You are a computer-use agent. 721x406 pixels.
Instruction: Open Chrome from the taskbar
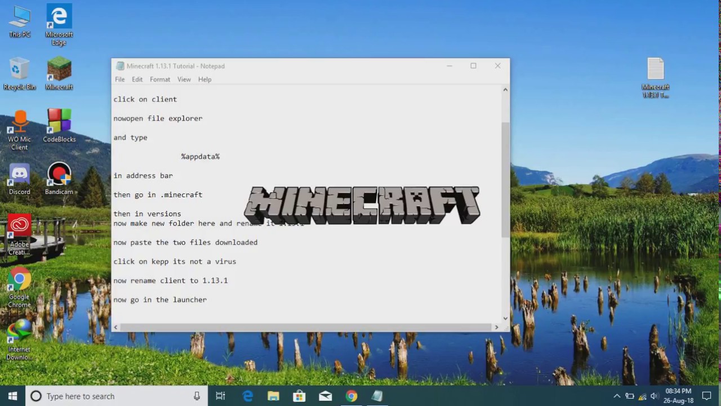tap(351, 396)
